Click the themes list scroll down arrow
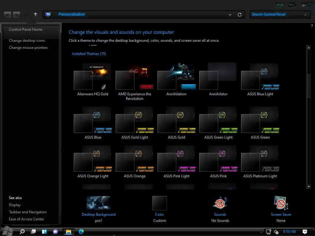315x236 pixels. click(x=309, y=187)
